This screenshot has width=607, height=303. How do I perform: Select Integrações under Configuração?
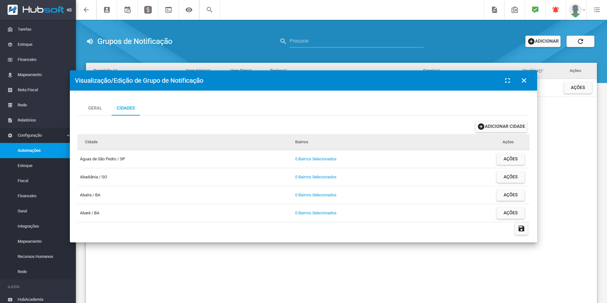(x=35, y=226)
